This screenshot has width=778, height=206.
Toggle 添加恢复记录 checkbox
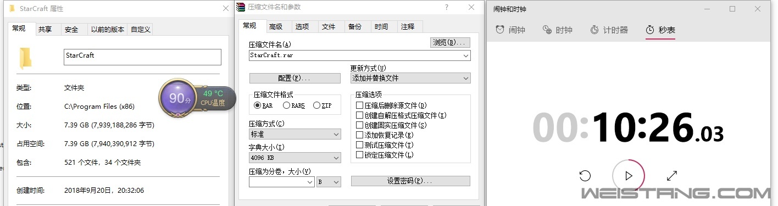[385, 135]
